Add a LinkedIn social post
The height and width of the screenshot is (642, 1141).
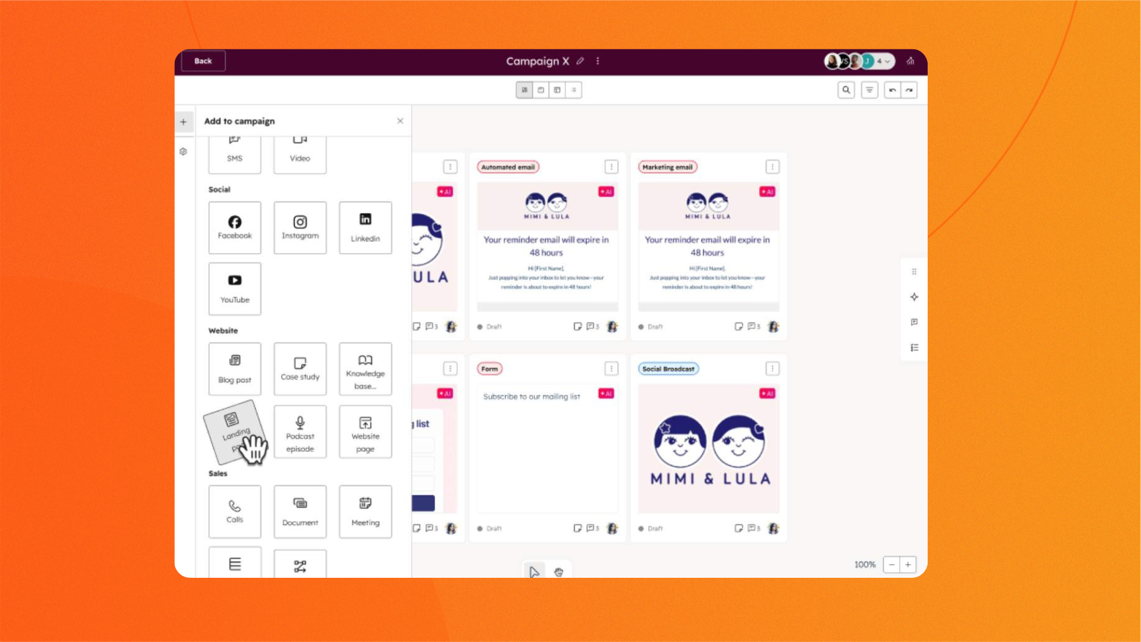tap(365, 228)
